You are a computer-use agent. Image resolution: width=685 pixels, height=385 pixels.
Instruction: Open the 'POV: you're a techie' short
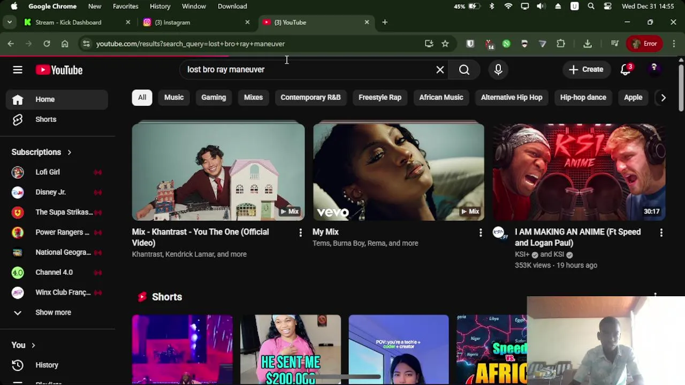pyautogui.click(x=399, y=350)
